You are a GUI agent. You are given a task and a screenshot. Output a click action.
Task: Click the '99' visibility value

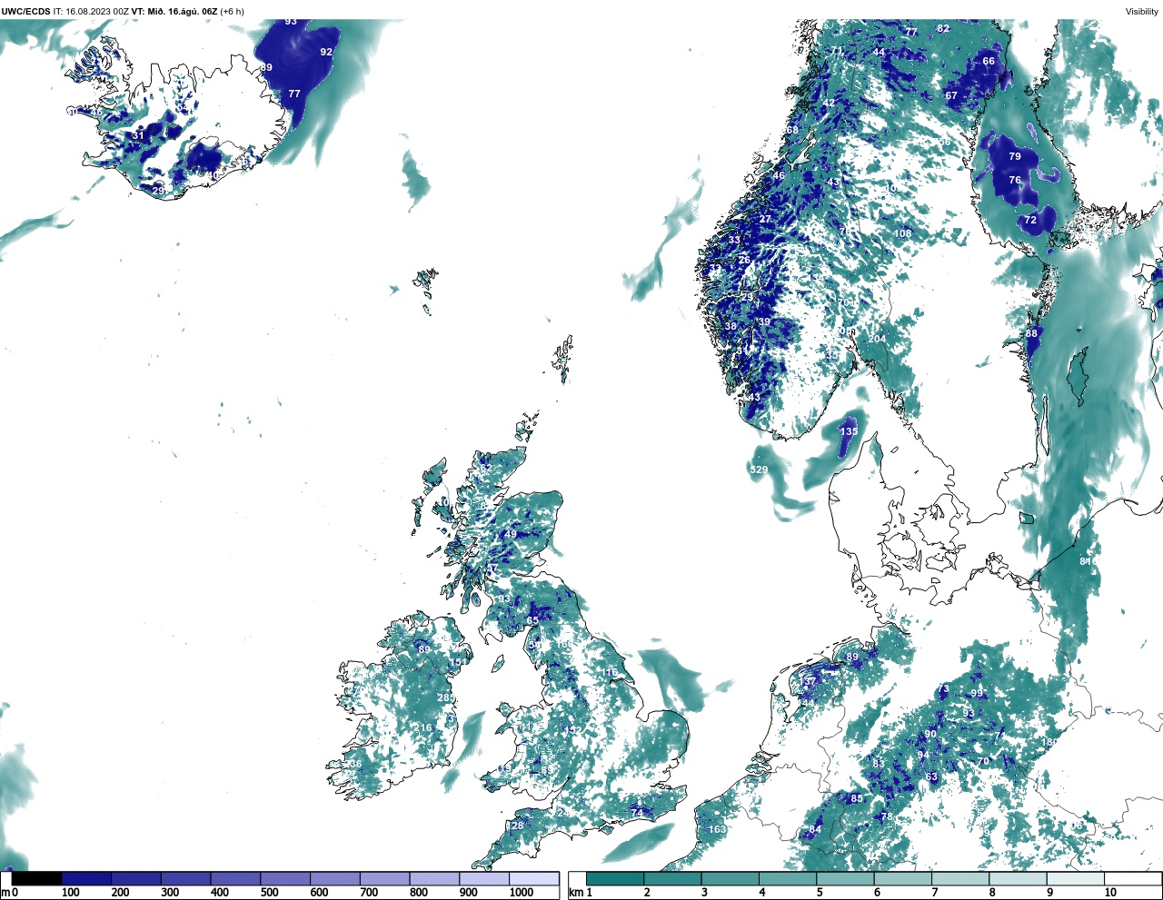coord(977,693)
